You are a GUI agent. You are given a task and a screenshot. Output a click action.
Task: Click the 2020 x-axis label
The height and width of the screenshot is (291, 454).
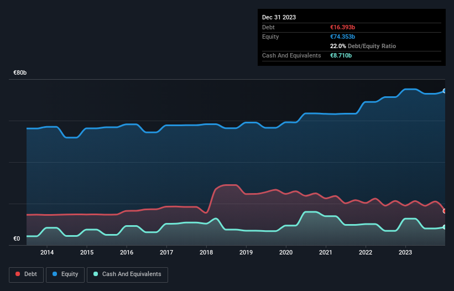[286, 252]
